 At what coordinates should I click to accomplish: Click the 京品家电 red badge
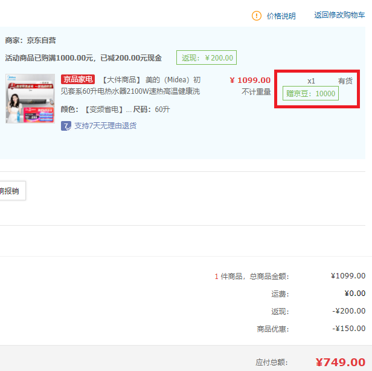coord(78,79)
